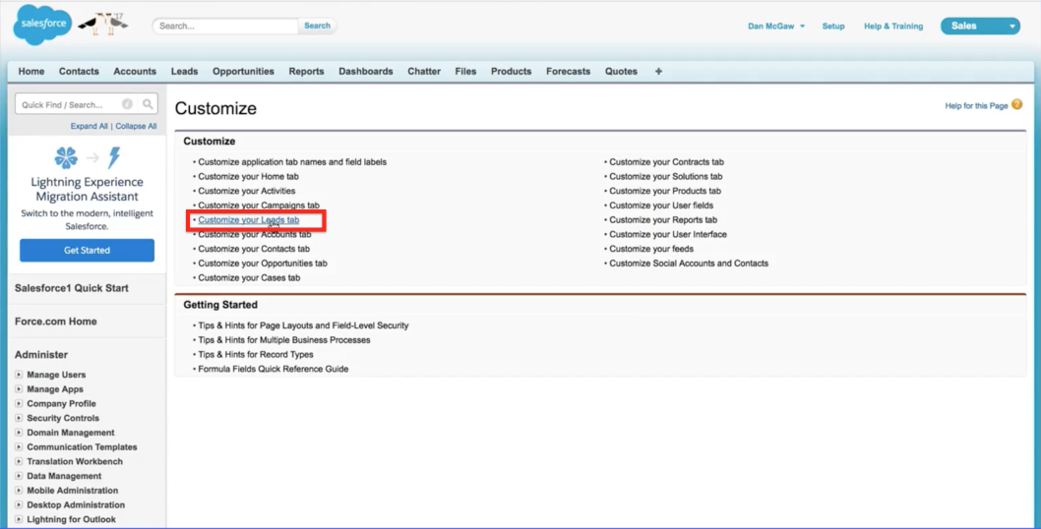Screen dimensions: 1041x529
Task: Open Customize your Home tab link
Action: click(248, 177)
